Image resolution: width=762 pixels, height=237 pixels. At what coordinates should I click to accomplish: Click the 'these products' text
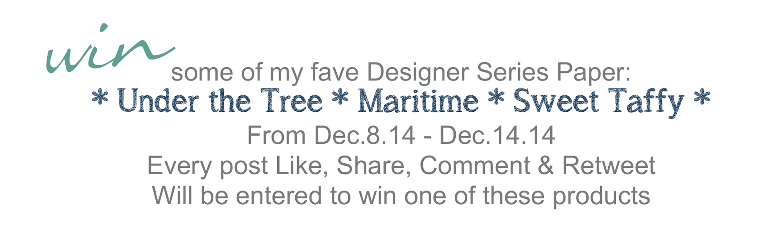click(567, 196)
